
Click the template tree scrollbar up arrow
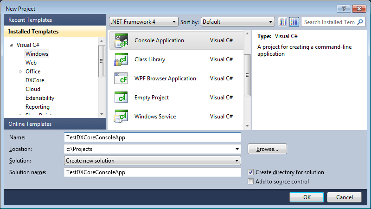pyautogui.click(x=102, y=41)
